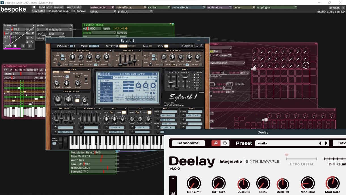Open the instruments dropdown
The height and width of the screenshot is (195, 346).
coord(102,7)
